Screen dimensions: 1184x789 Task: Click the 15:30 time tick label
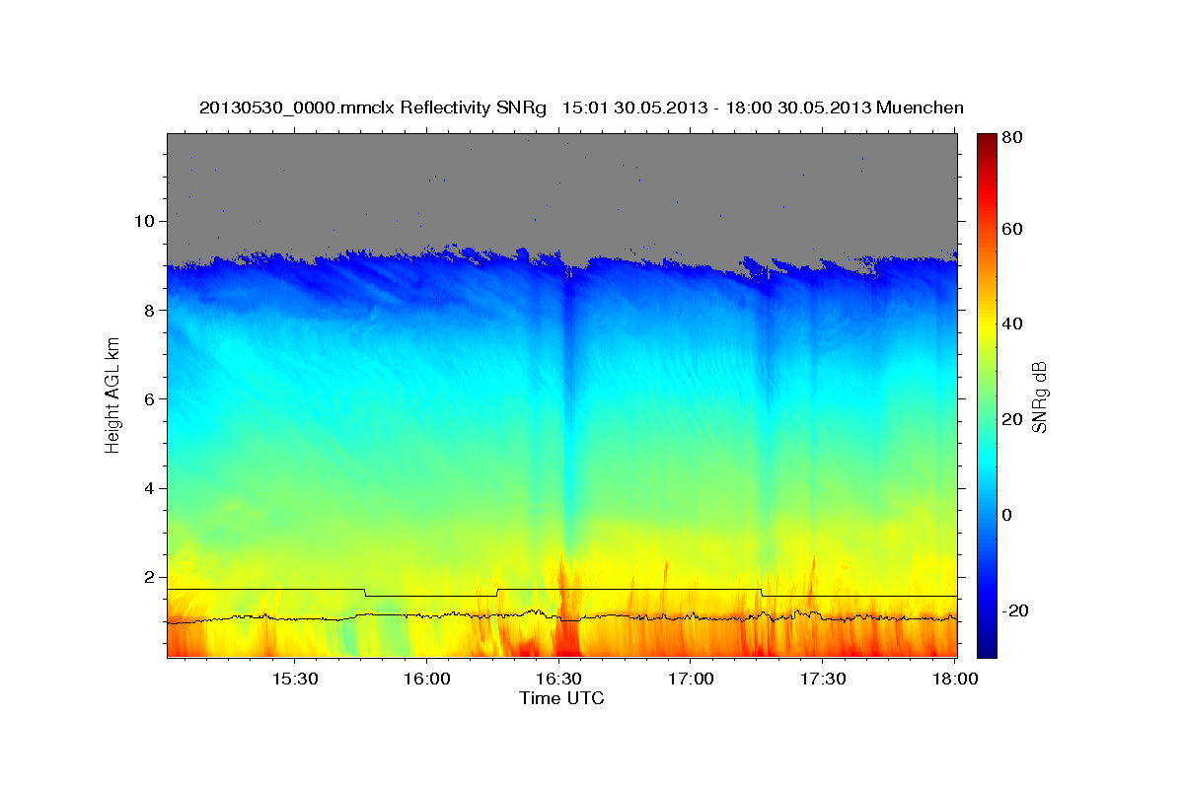pos(294,680)
